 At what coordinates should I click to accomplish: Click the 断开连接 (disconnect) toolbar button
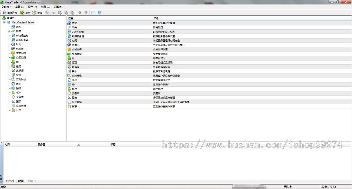click(10, 12)
